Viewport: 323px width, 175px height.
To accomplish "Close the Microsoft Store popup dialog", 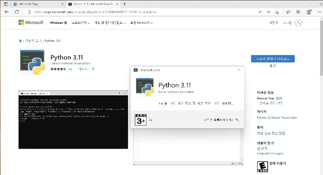I will pyautogui.click(x=238, y=70).
